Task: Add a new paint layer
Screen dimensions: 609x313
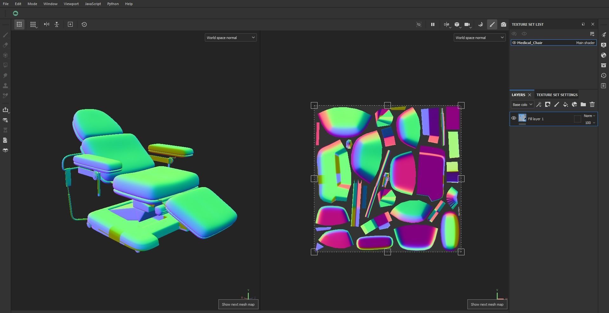Action: coord(557,104)
